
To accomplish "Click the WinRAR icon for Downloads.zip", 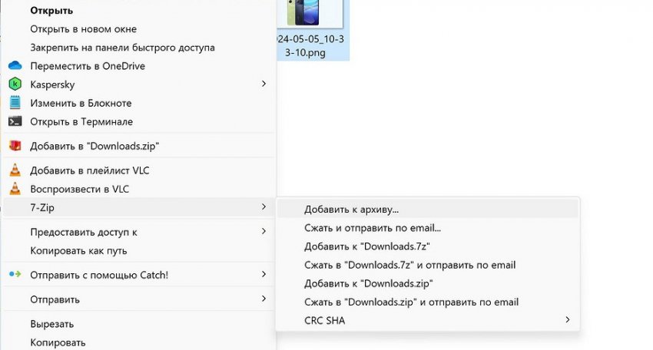I will [15, 146].
